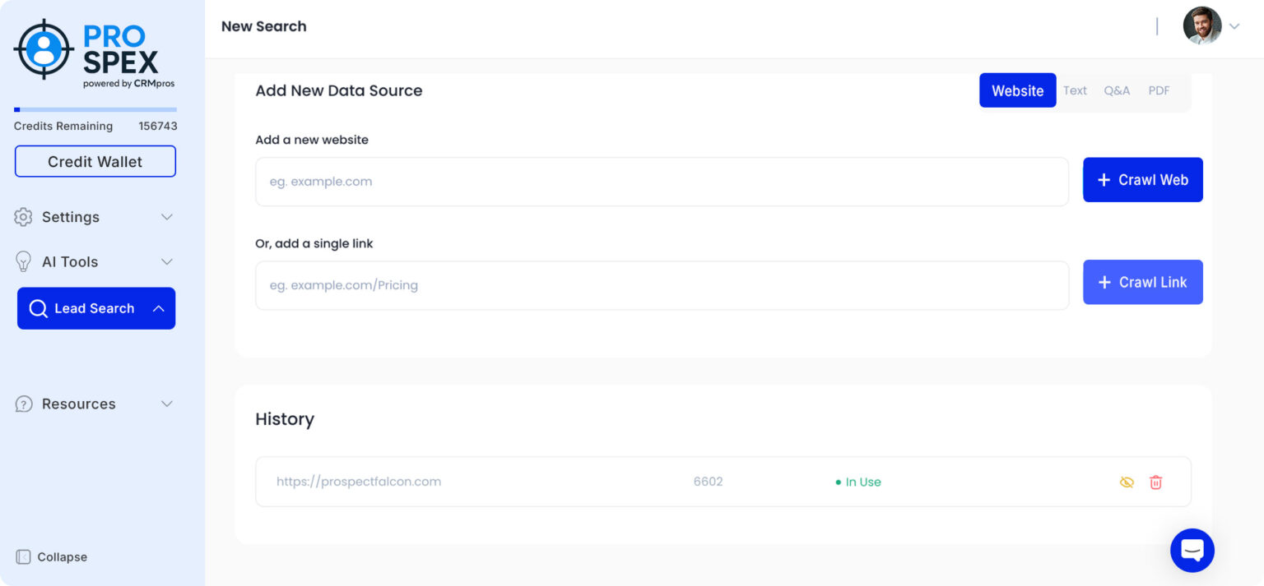The height and width of the screenshot is (586, 1264).
Task: Switch to the Text tab
Action: 1075,90
